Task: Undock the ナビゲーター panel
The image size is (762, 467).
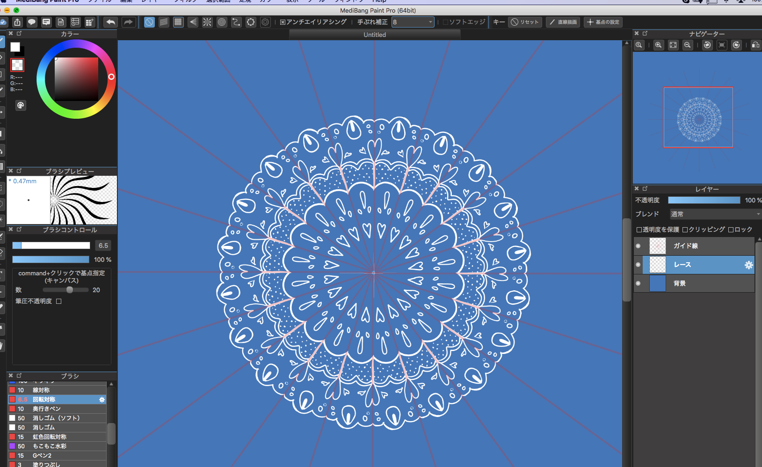Action: [645, 34]
